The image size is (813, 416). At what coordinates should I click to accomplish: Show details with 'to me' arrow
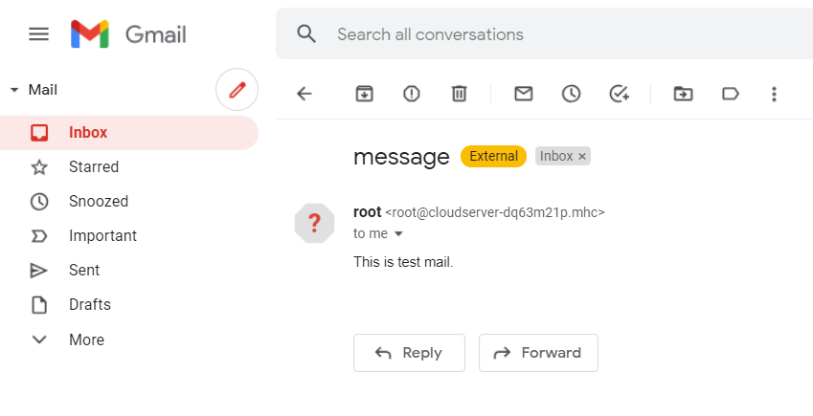(x=398, y=233)
